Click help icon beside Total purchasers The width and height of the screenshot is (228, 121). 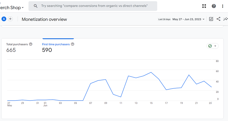pos(31,44)
